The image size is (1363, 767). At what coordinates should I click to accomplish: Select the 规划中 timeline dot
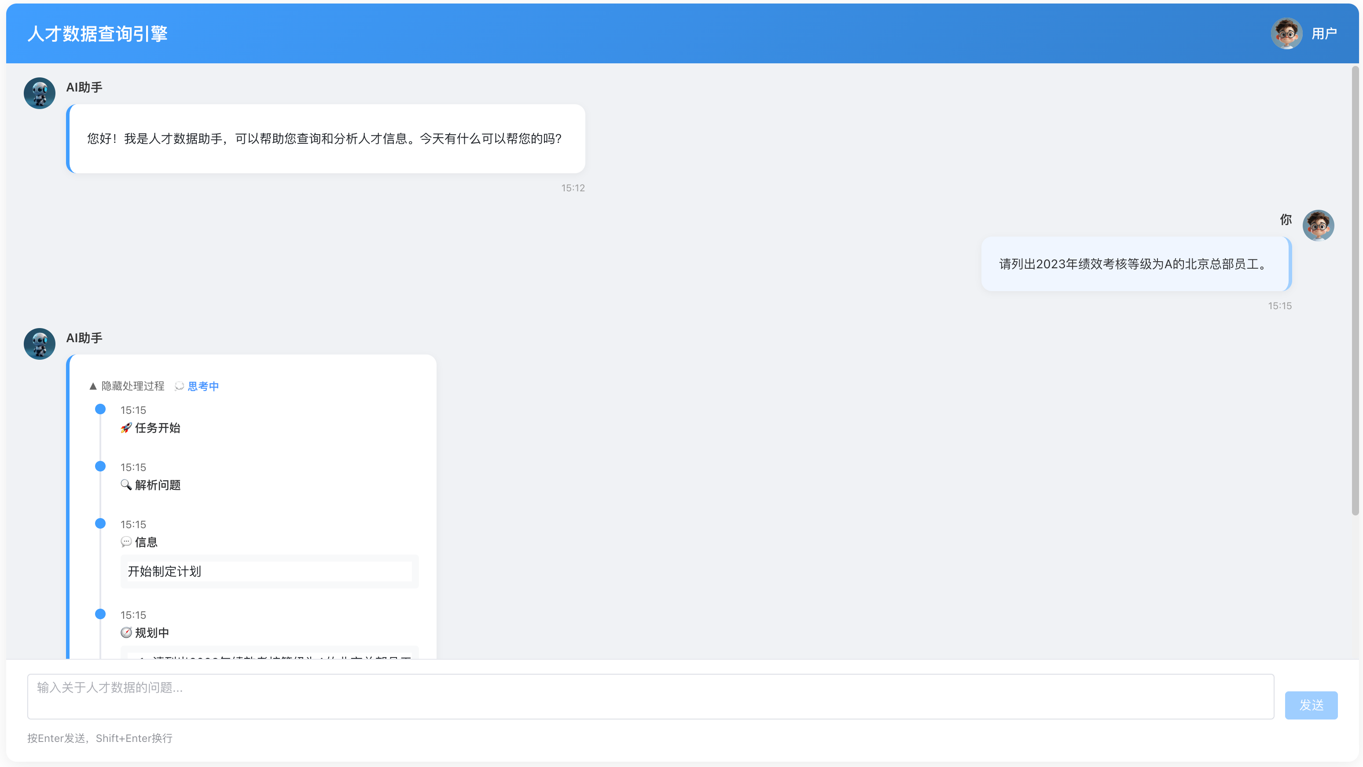click(x=100, y=614)
